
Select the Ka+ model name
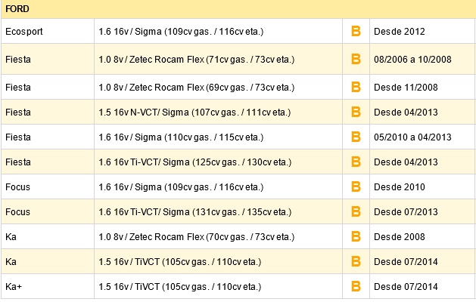pos(14,287)
